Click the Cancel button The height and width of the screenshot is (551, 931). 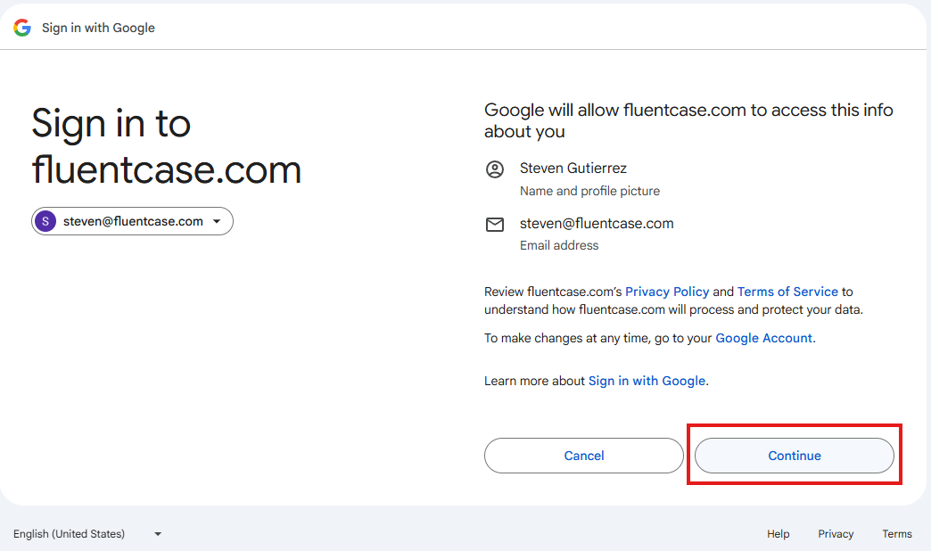[583, 456]
